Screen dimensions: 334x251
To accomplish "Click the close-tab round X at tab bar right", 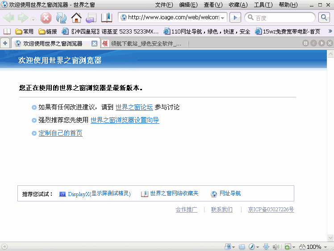I will [330, 43].
